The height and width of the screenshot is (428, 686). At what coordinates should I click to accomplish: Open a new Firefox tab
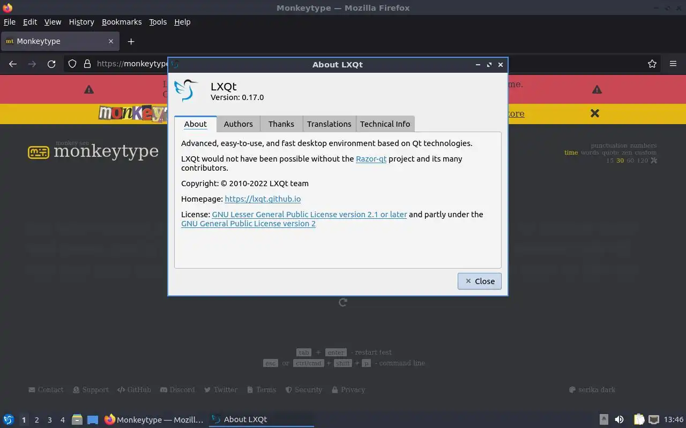(x=131, y=41)
